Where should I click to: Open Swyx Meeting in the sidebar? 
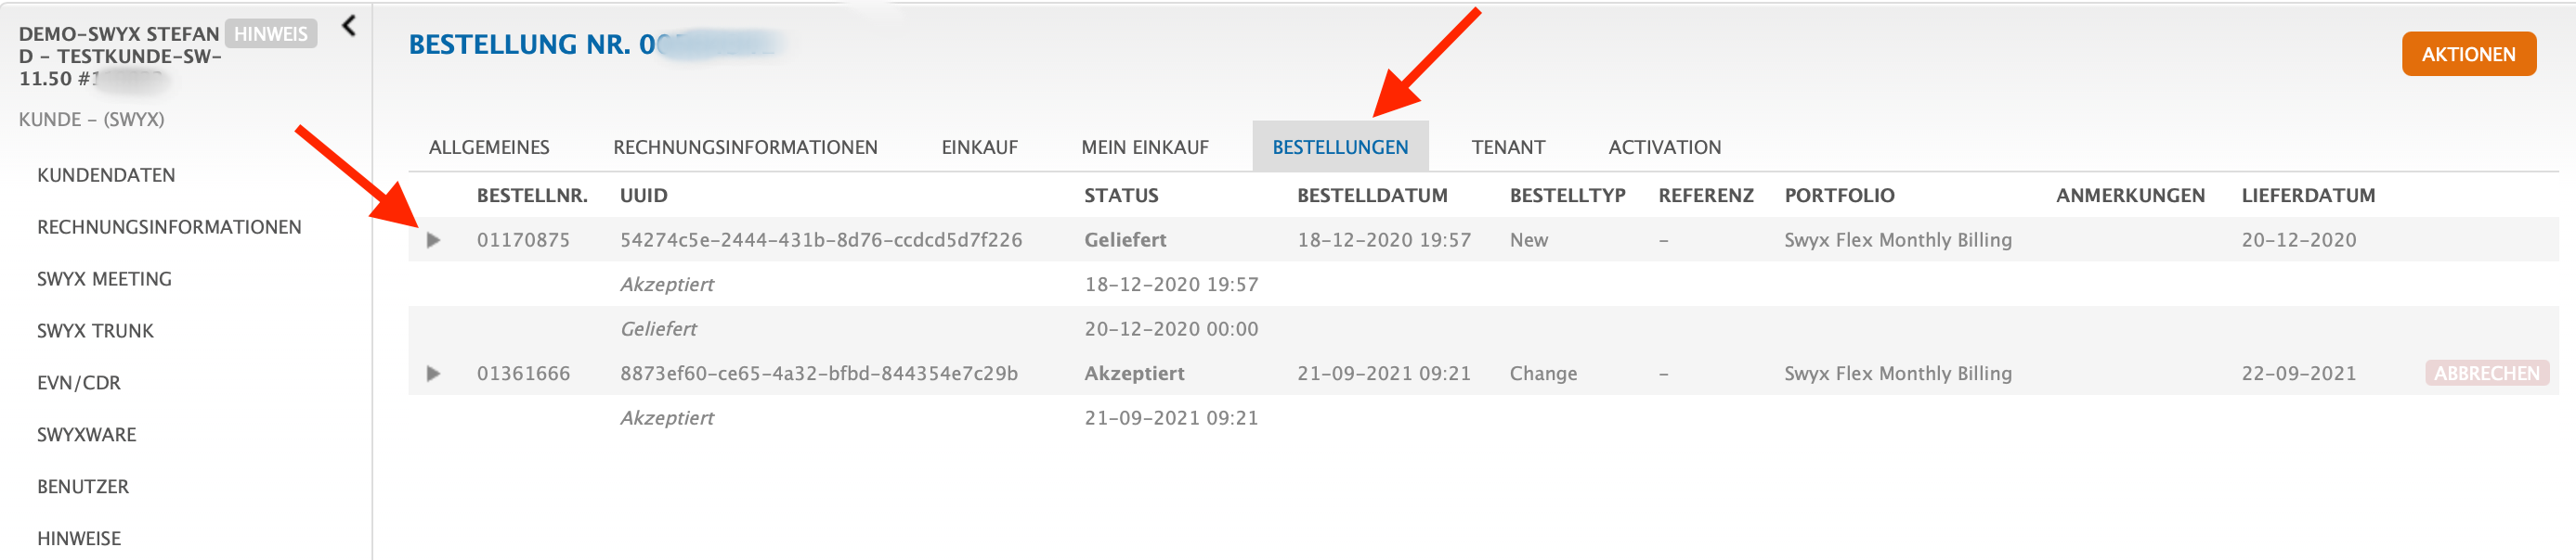coord(104,279)
